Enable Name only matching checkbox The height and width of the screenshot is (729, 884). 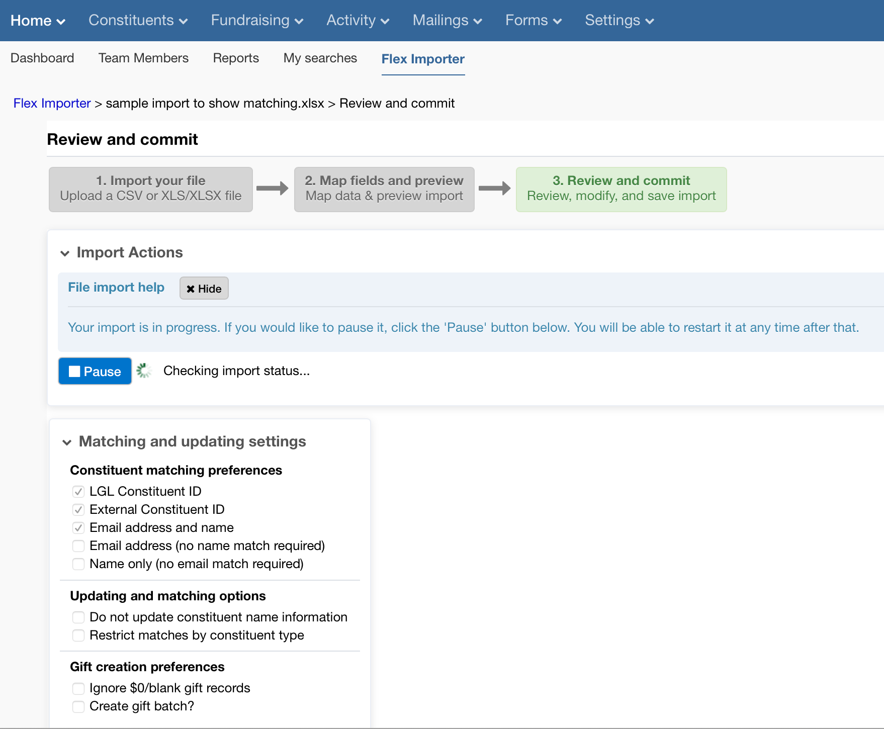click(x=78, y=564)
